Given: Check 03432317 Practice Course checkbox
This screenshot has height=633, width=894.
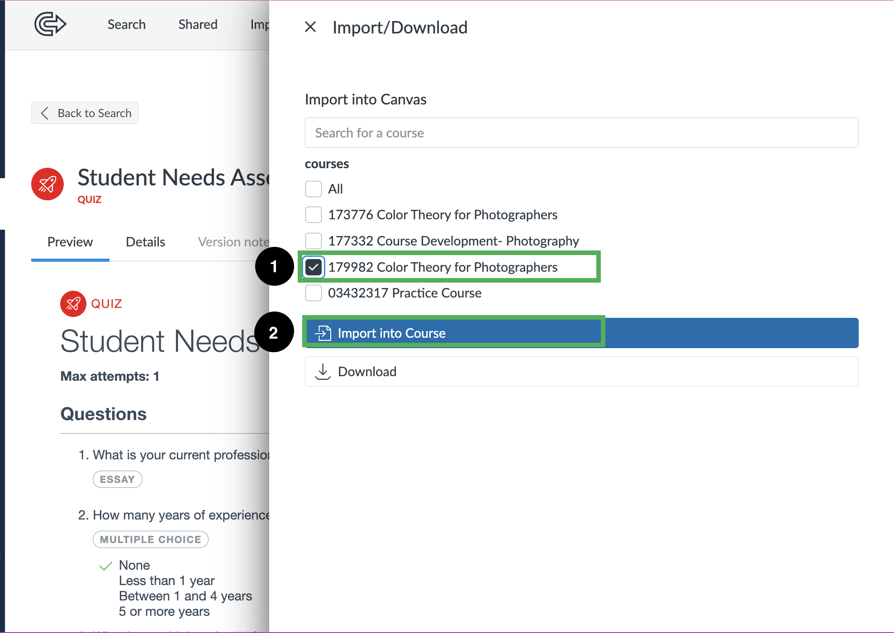Looking at the screenshot, I should coord(314,293).
